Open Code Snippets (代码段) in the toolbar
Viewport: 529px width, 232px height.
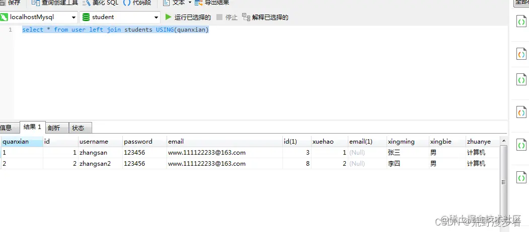pyautogui.click(x=137, y=3)
